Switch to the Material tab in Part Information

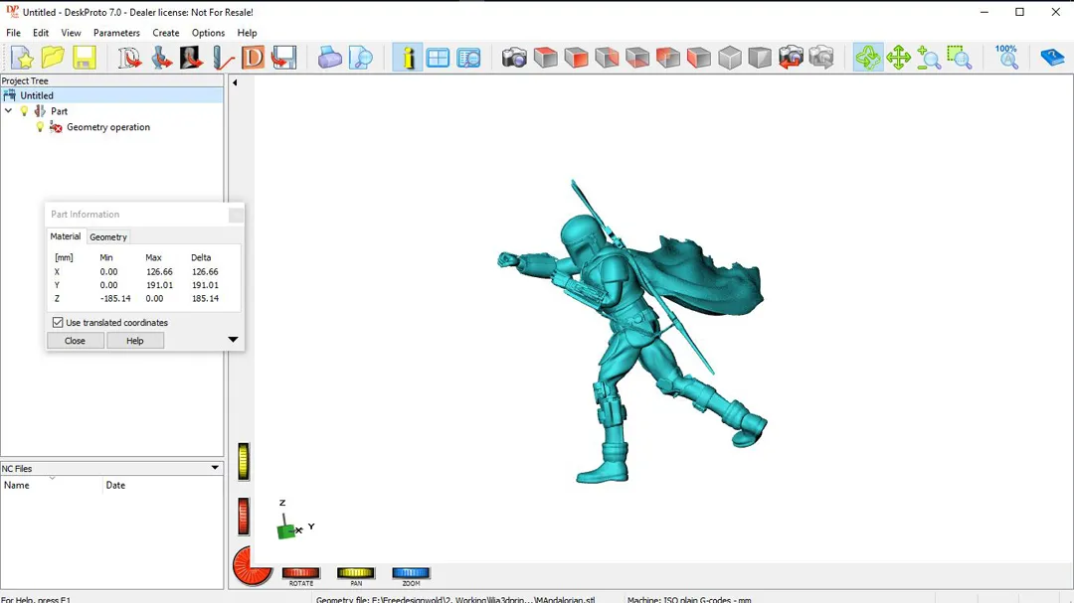(65, 236)
